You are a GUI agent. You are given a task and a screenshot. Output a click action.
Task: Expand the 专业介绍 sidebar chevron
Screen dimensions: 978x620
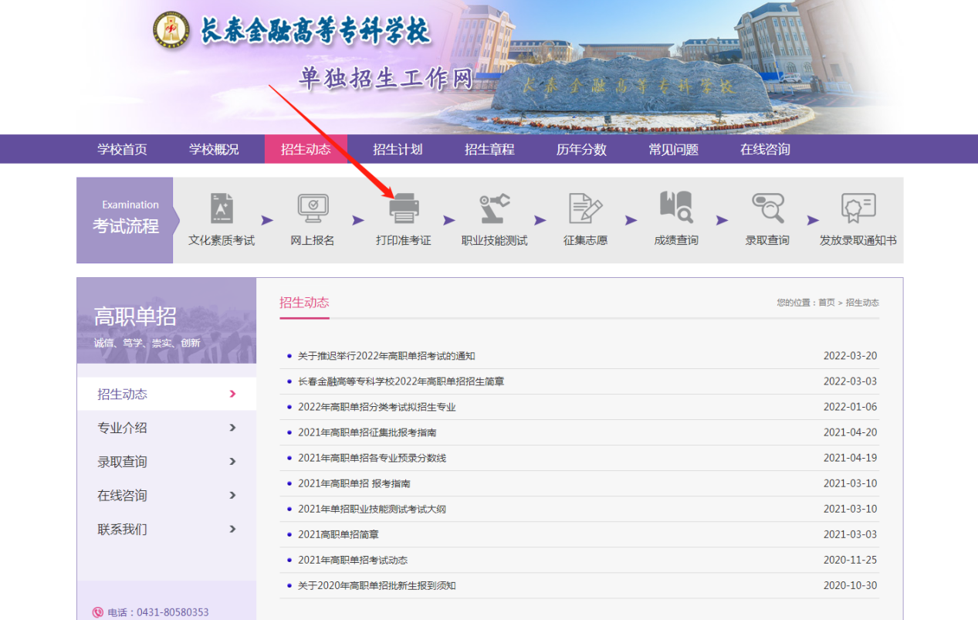(232, 428)
